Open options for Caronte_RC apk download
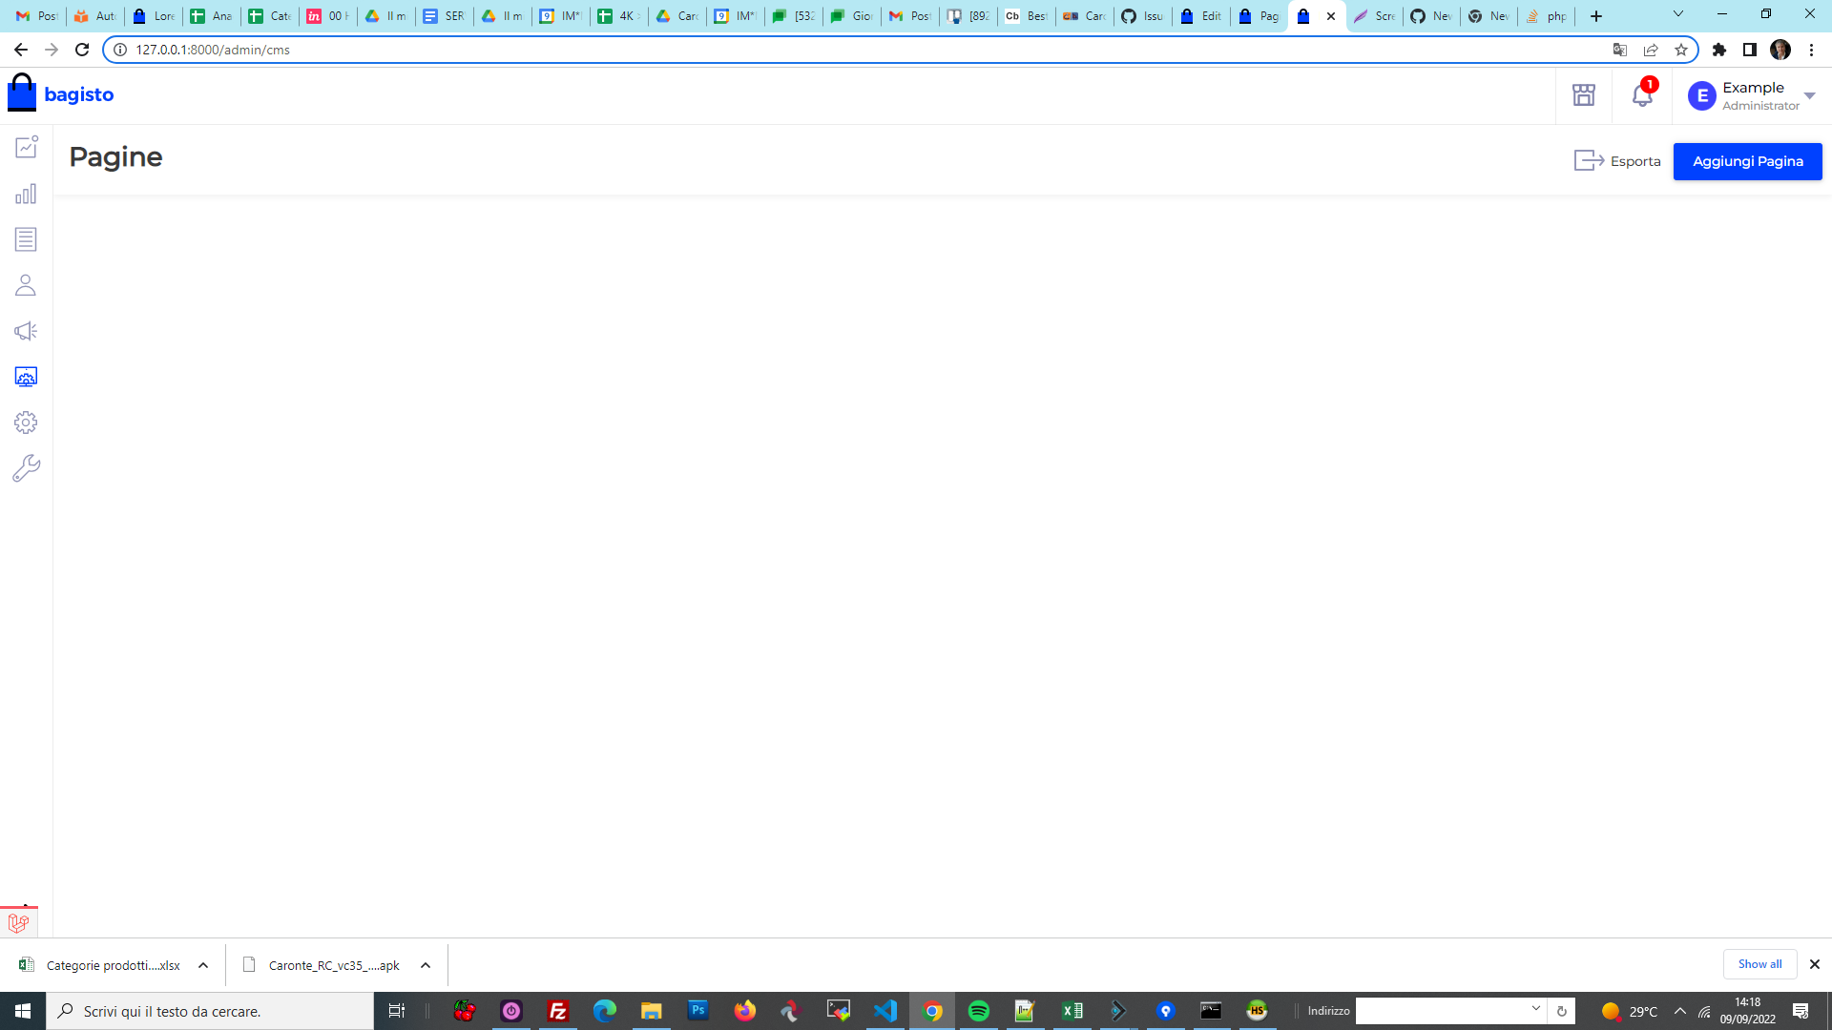The height and width of the screenshot is (1030, 1832). 426,965
